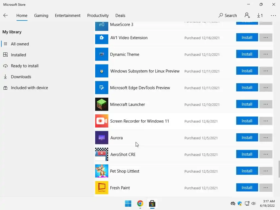Open the Windows Start button on taskbar
The width and height of the screenshot is (280, 210).
click(x=128, y=203)
